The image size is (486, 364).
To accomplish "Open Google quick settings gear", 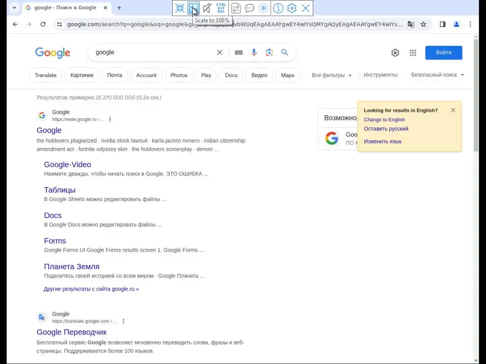I will click(395, 53).
